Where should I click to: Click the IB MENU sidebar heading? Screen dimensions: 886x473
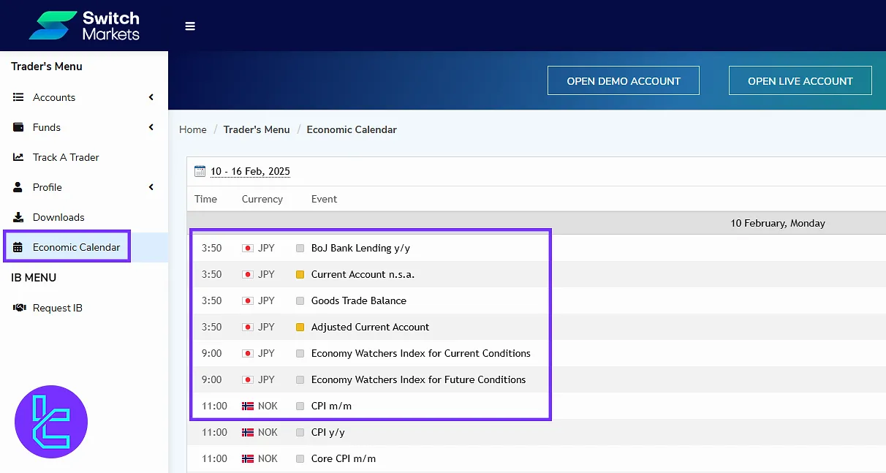tap(34, 278)
